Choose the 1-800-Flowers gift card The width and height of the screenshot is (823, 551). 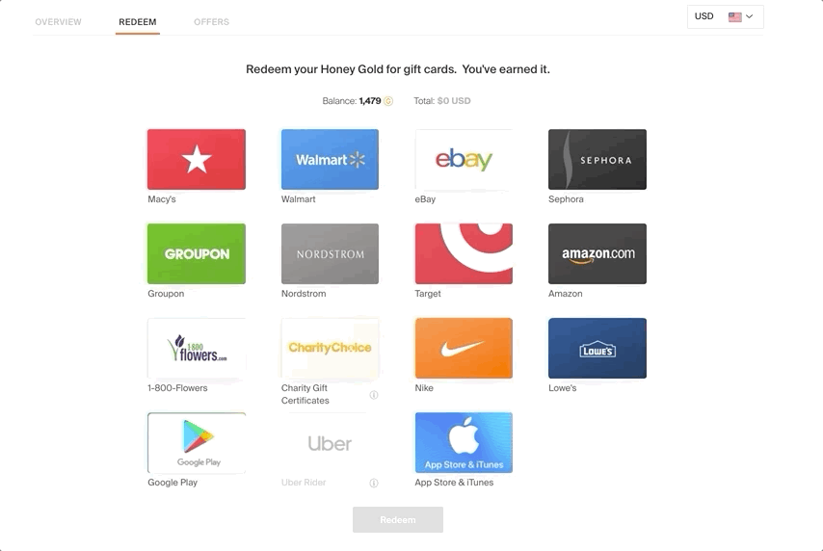[197, 349]
